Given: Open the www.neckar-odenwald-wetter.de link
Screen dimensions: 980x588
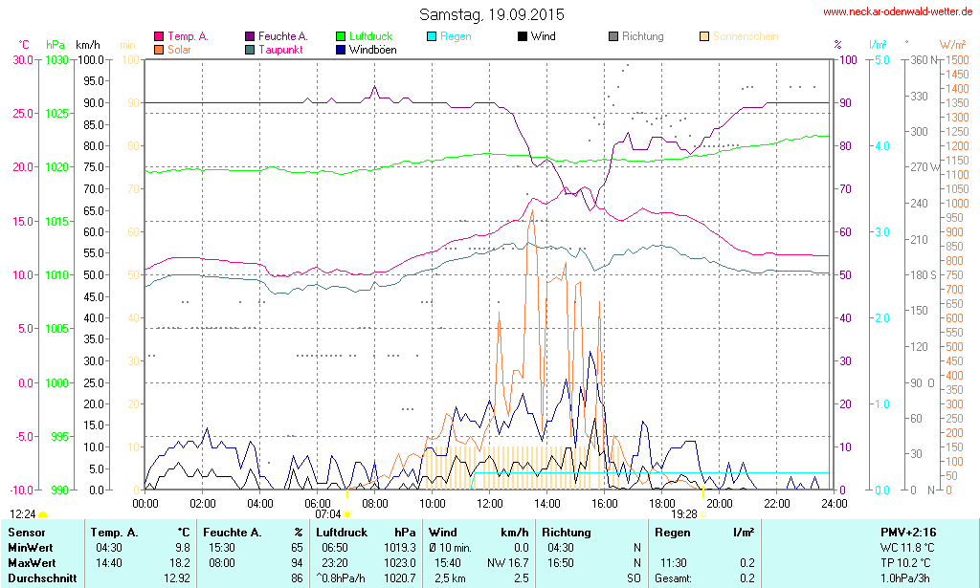Looking at the screenshot, I should click(898, 12).
